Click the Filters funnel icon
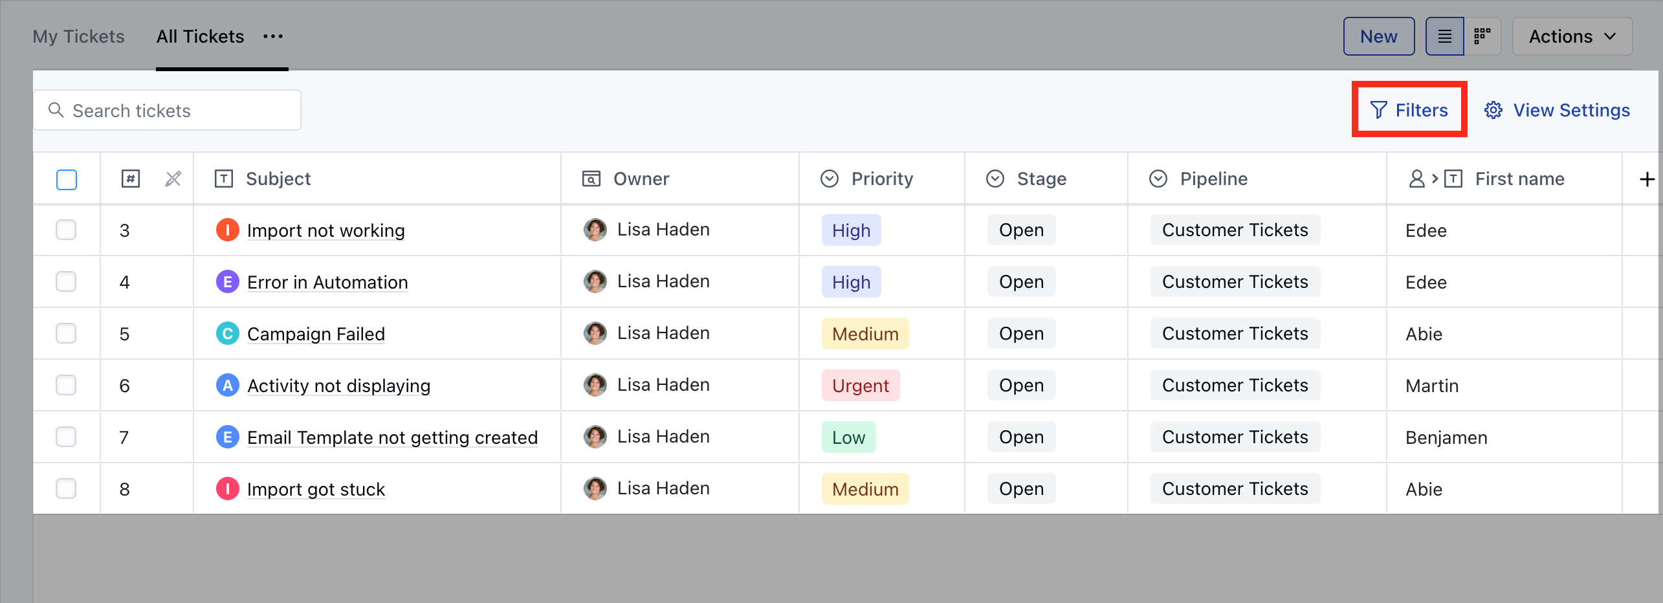 1378,111
